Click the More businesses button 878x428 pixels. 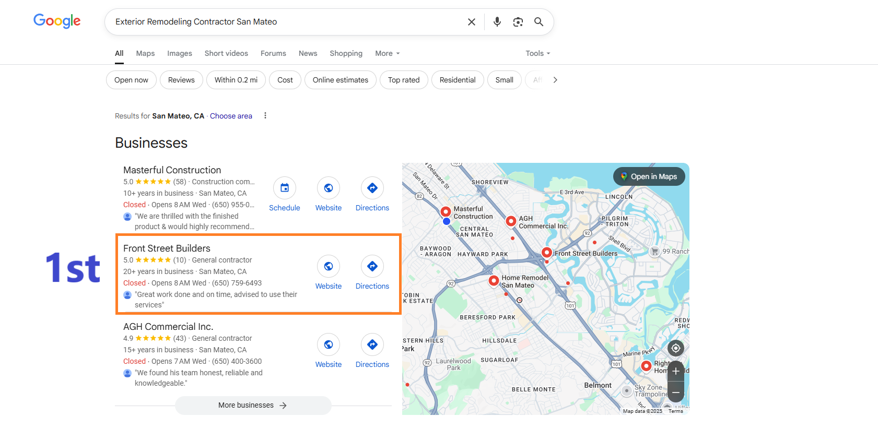253,406
